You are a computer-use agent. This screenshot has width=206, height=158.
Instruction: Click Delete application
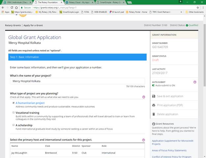coord(167,114)
